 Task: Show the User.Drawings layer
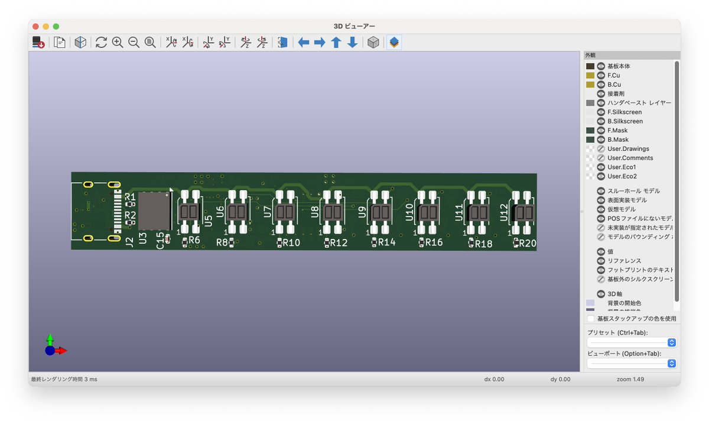coord(601,148)
